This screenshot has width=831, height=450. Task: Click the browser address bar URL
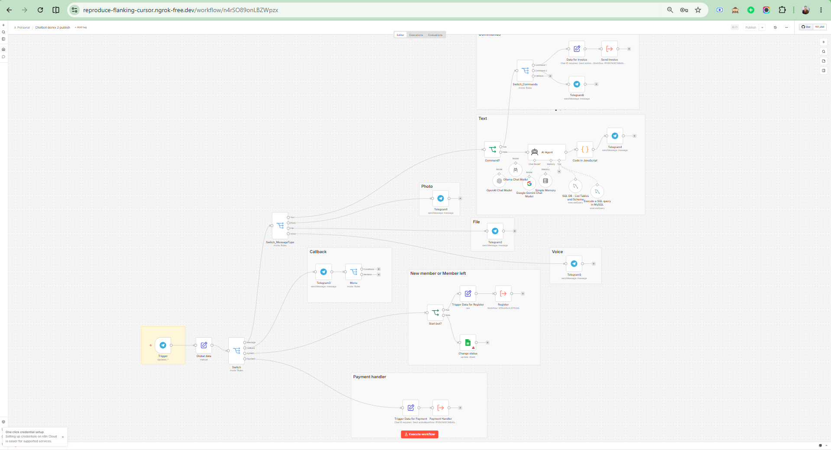[181, 10]
